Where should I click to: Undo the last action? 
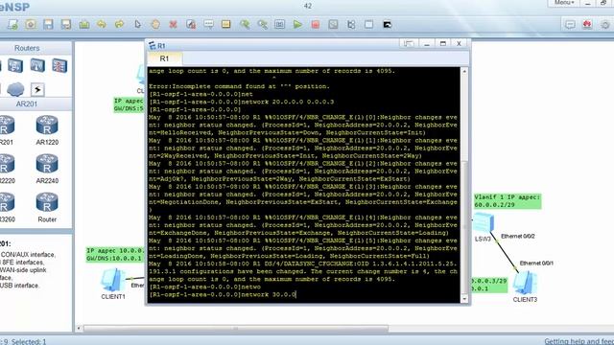tap(102, 24)
